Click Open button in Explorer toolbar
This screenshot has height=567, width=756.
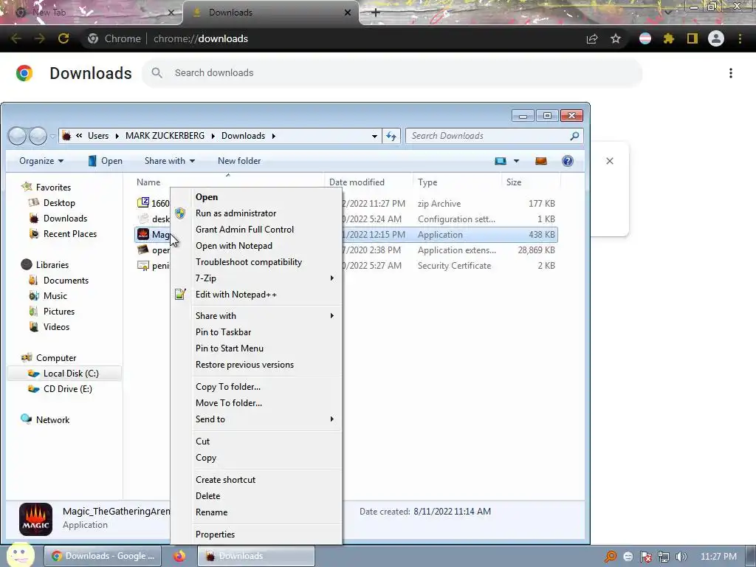click(x=105, y=161)
